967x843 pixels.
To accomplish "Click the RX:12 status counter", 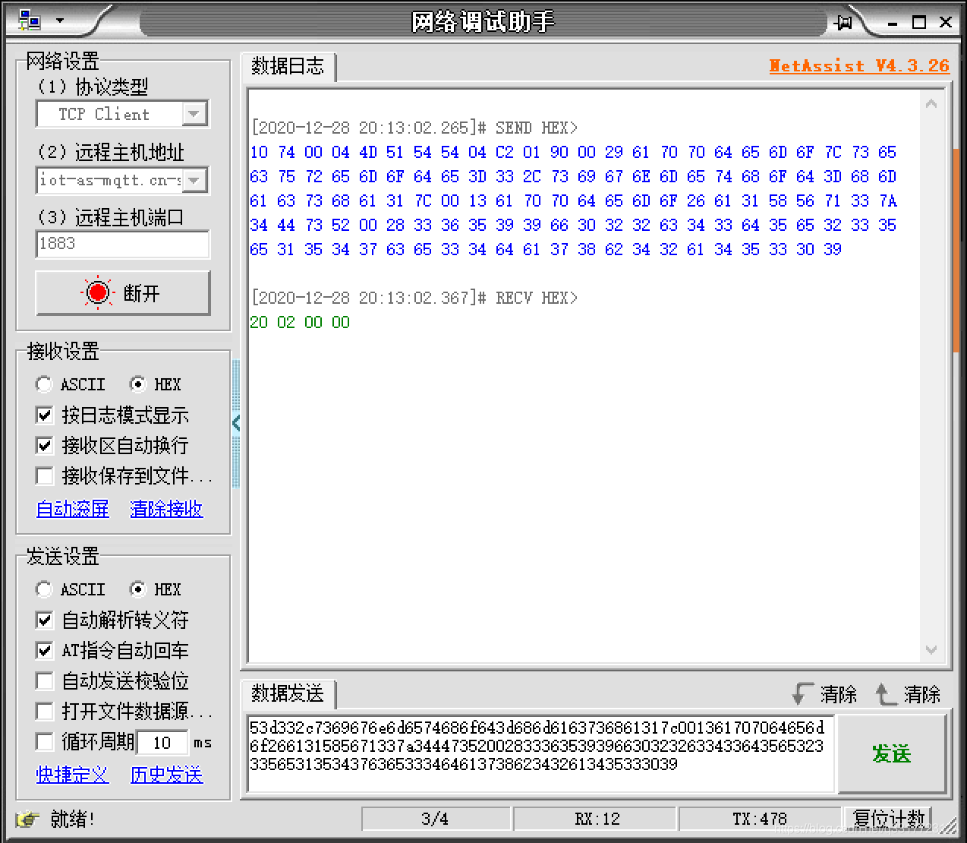I will [596, 819].
